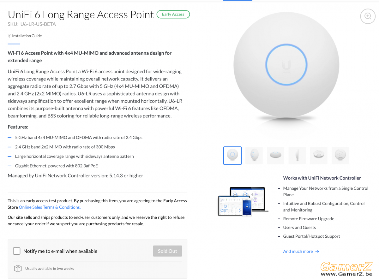
Task: Select the fifth mounting-bracket thumbnail
Action: (x=319, y=156)
